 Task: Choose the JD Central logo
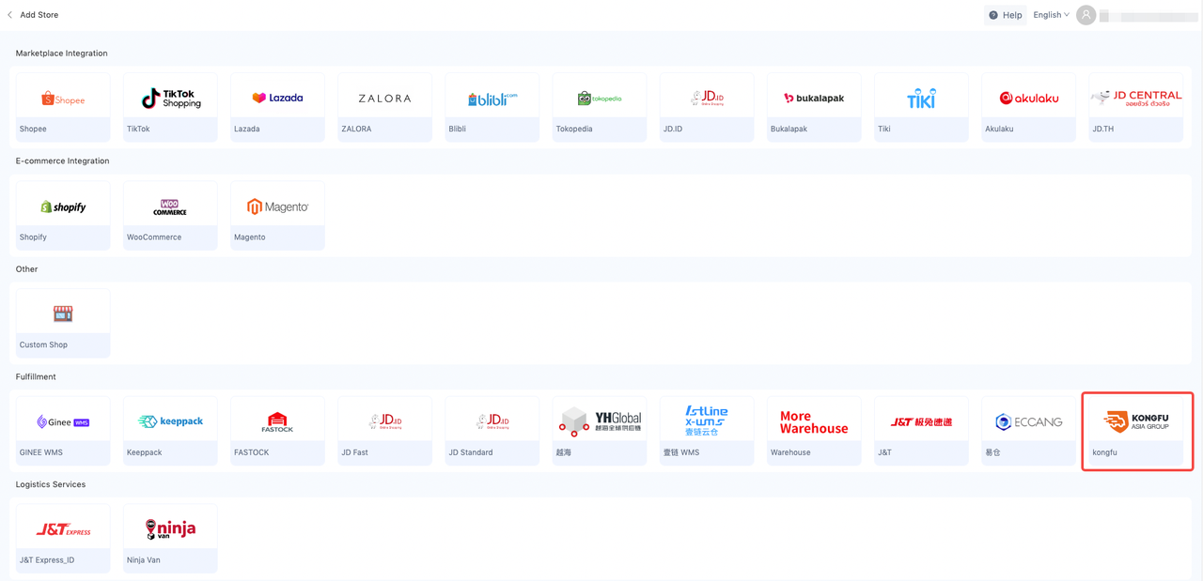point(1135,98)
